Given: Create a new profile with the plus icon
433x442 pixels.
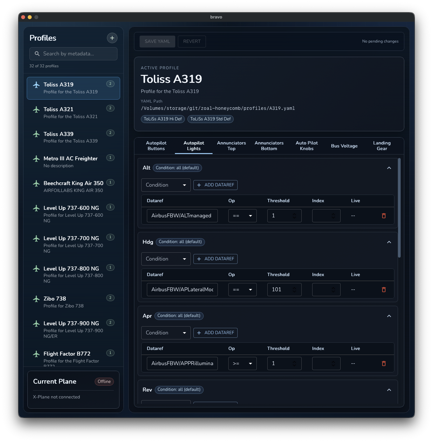Looking at the screenshot, I should coord(112,38).
